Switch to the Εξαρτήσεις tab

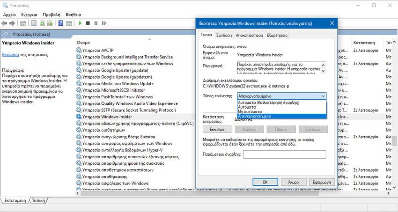pyautogui.click(x=277, y=35)
